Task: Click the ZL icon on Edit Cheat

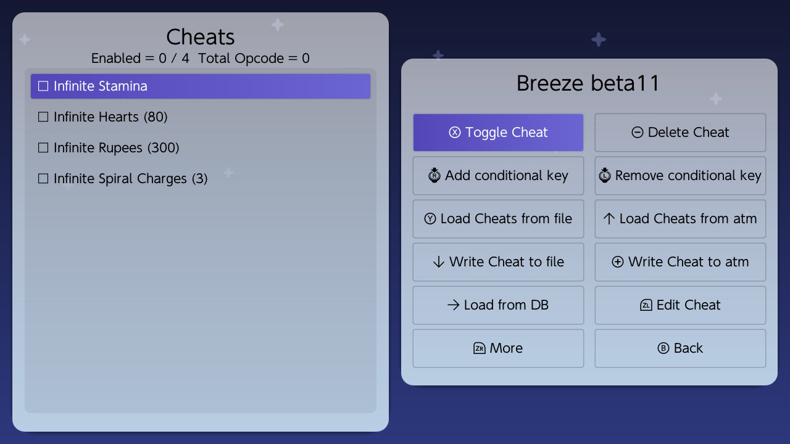Action: (646, 305)
